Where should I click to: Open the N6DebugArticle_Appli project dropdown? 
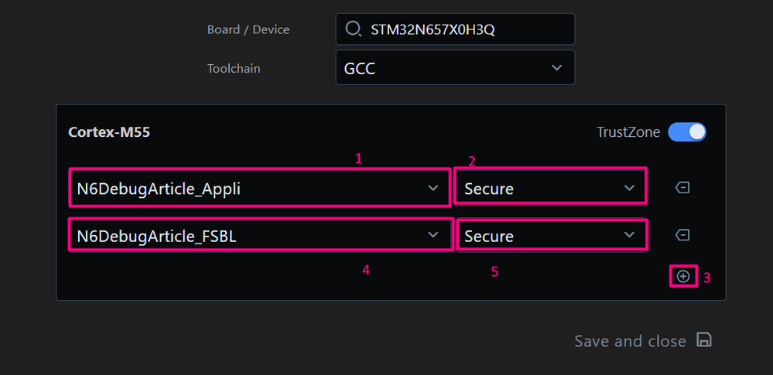point(248,188)
